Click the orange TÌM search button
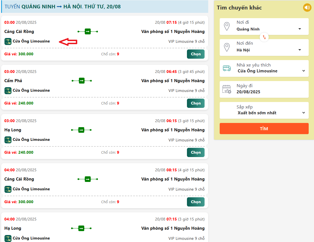The image size is (314, 242). tap(264, 129)
